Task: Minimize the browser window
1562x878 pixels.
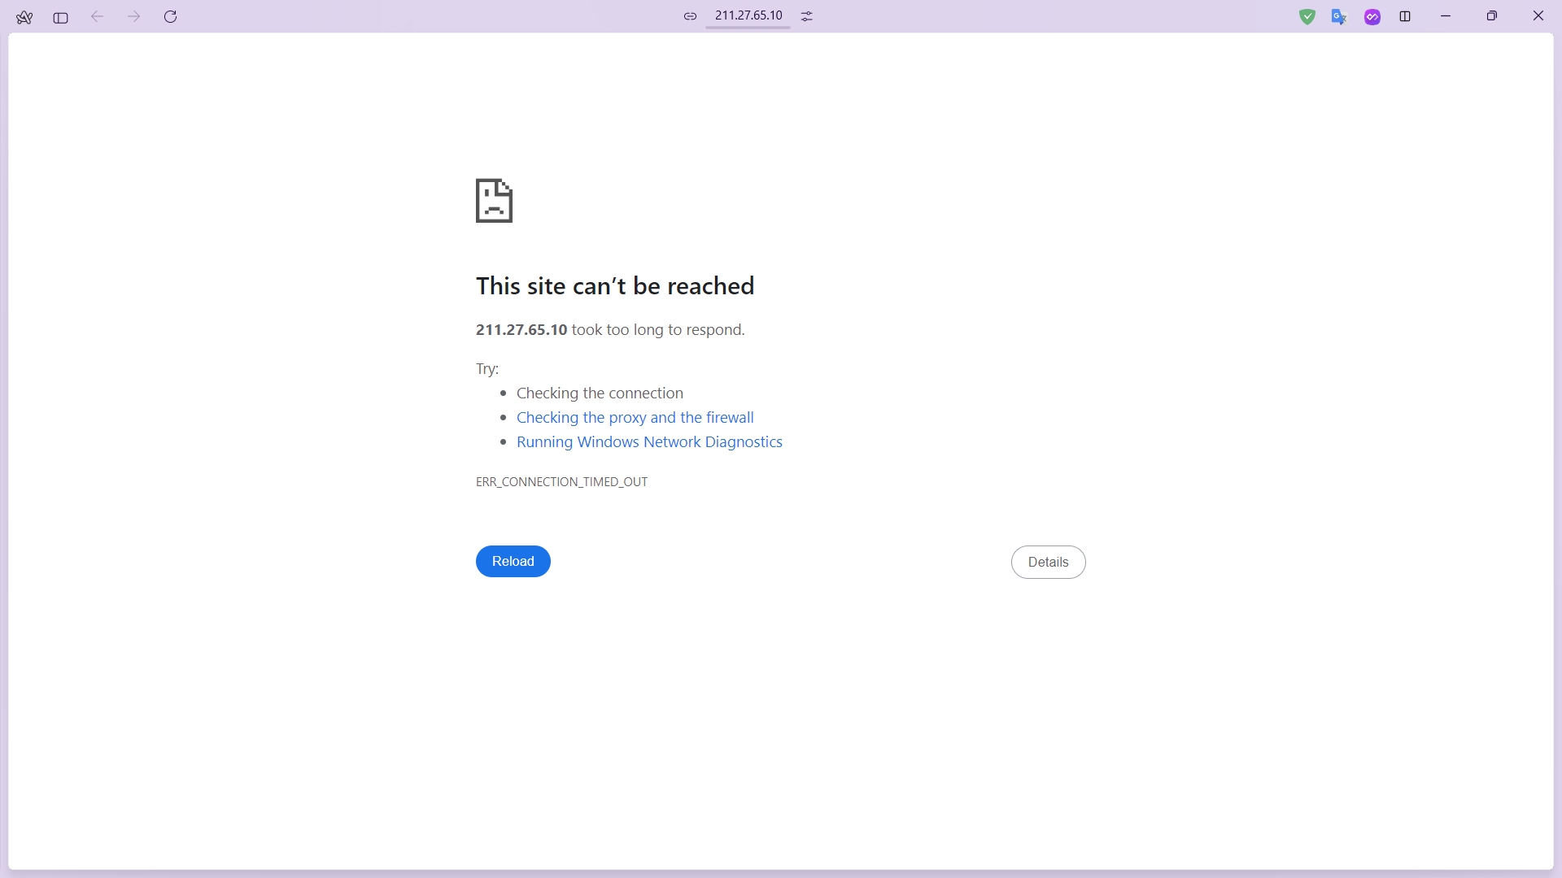Action: 1445,15
